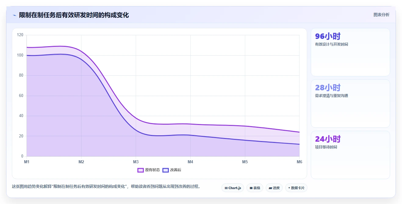Click the 图表分析 label in the header
The width and height of the screenshot is (402, 204).
(382, 15)
